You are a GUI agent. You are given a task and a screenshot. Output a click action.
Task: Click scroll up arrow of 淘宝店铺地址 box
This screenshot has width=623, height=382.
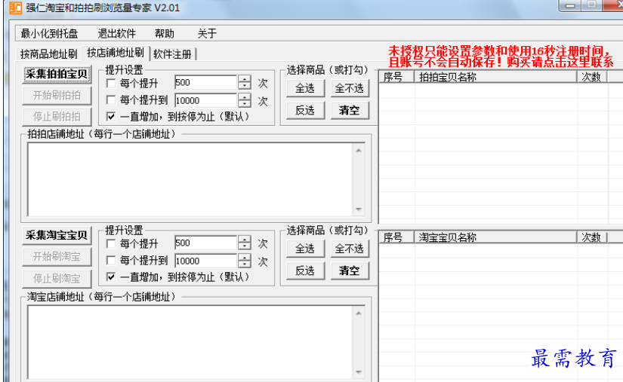(359, 313)
